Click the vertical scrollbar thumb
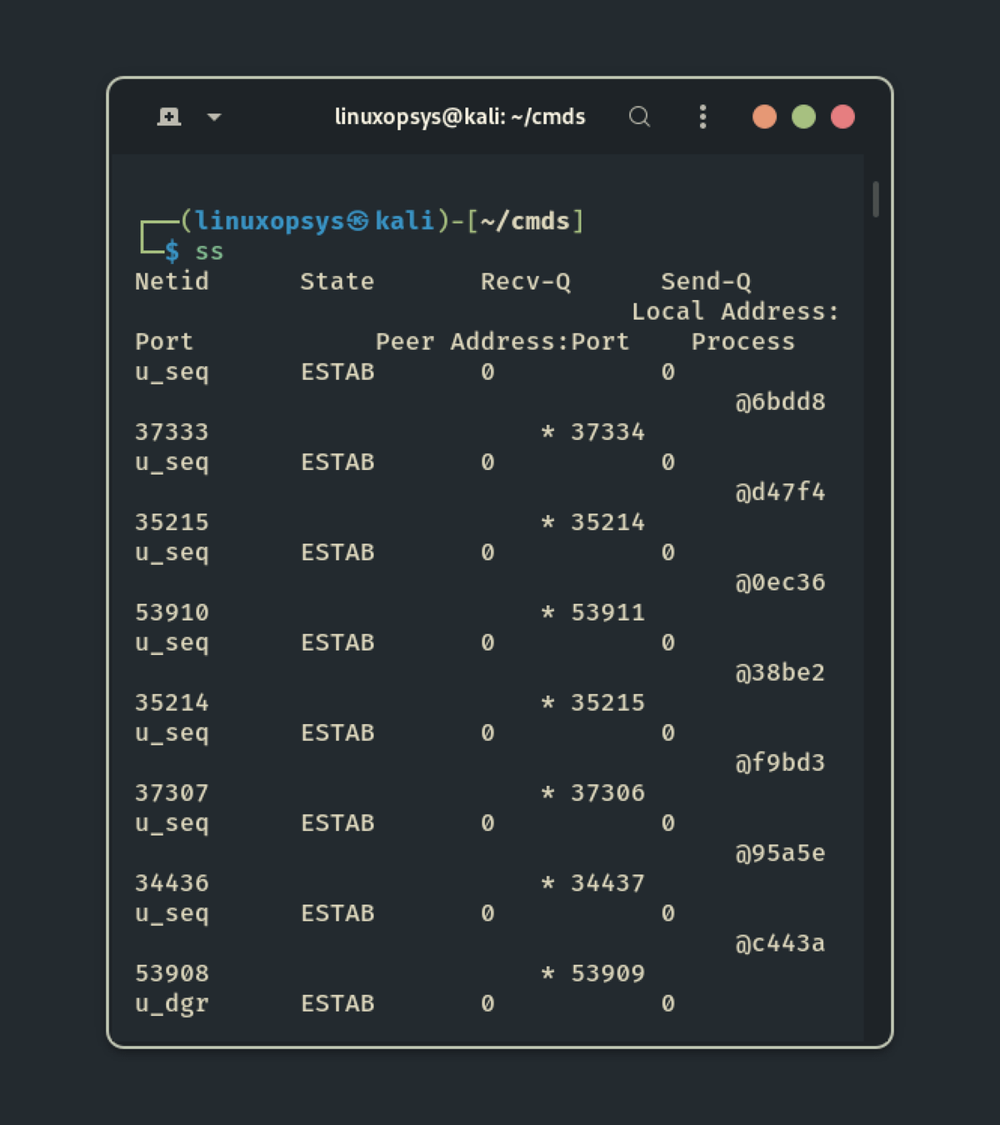The image size is (1000, 1125). click(x=875, y=199)
